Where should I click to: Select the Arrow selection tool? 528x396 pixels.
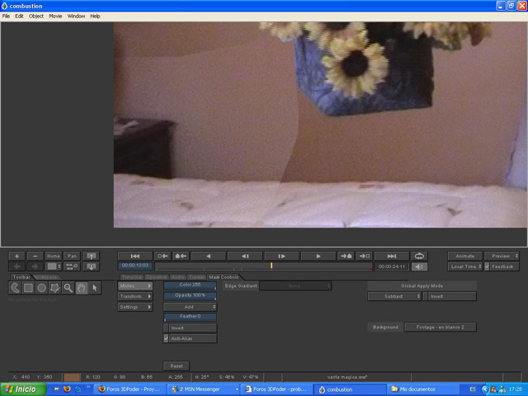(95, 288)
